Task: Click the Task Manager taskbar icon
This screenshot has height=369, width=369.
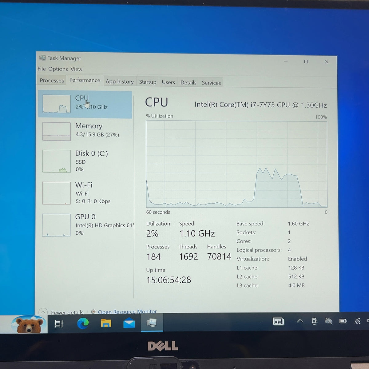Action: tap(152, 323)
